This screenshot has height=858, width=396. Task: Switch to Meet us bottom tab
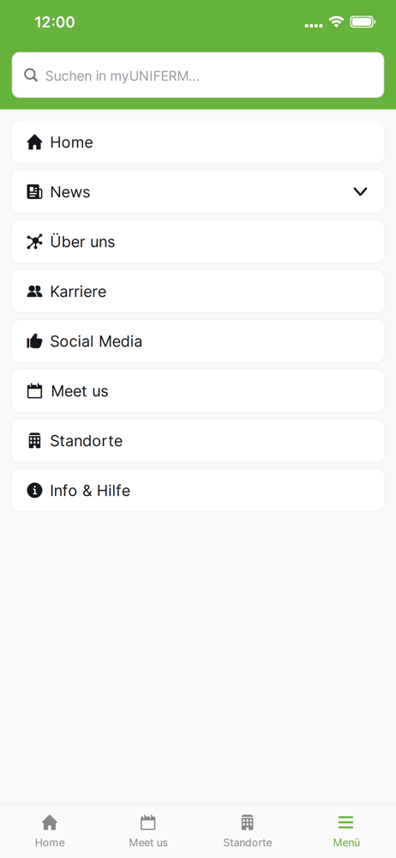[148, 831]
